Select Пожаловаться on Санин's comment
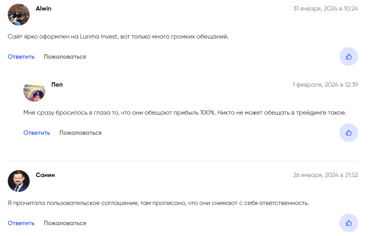 point(65,223)
